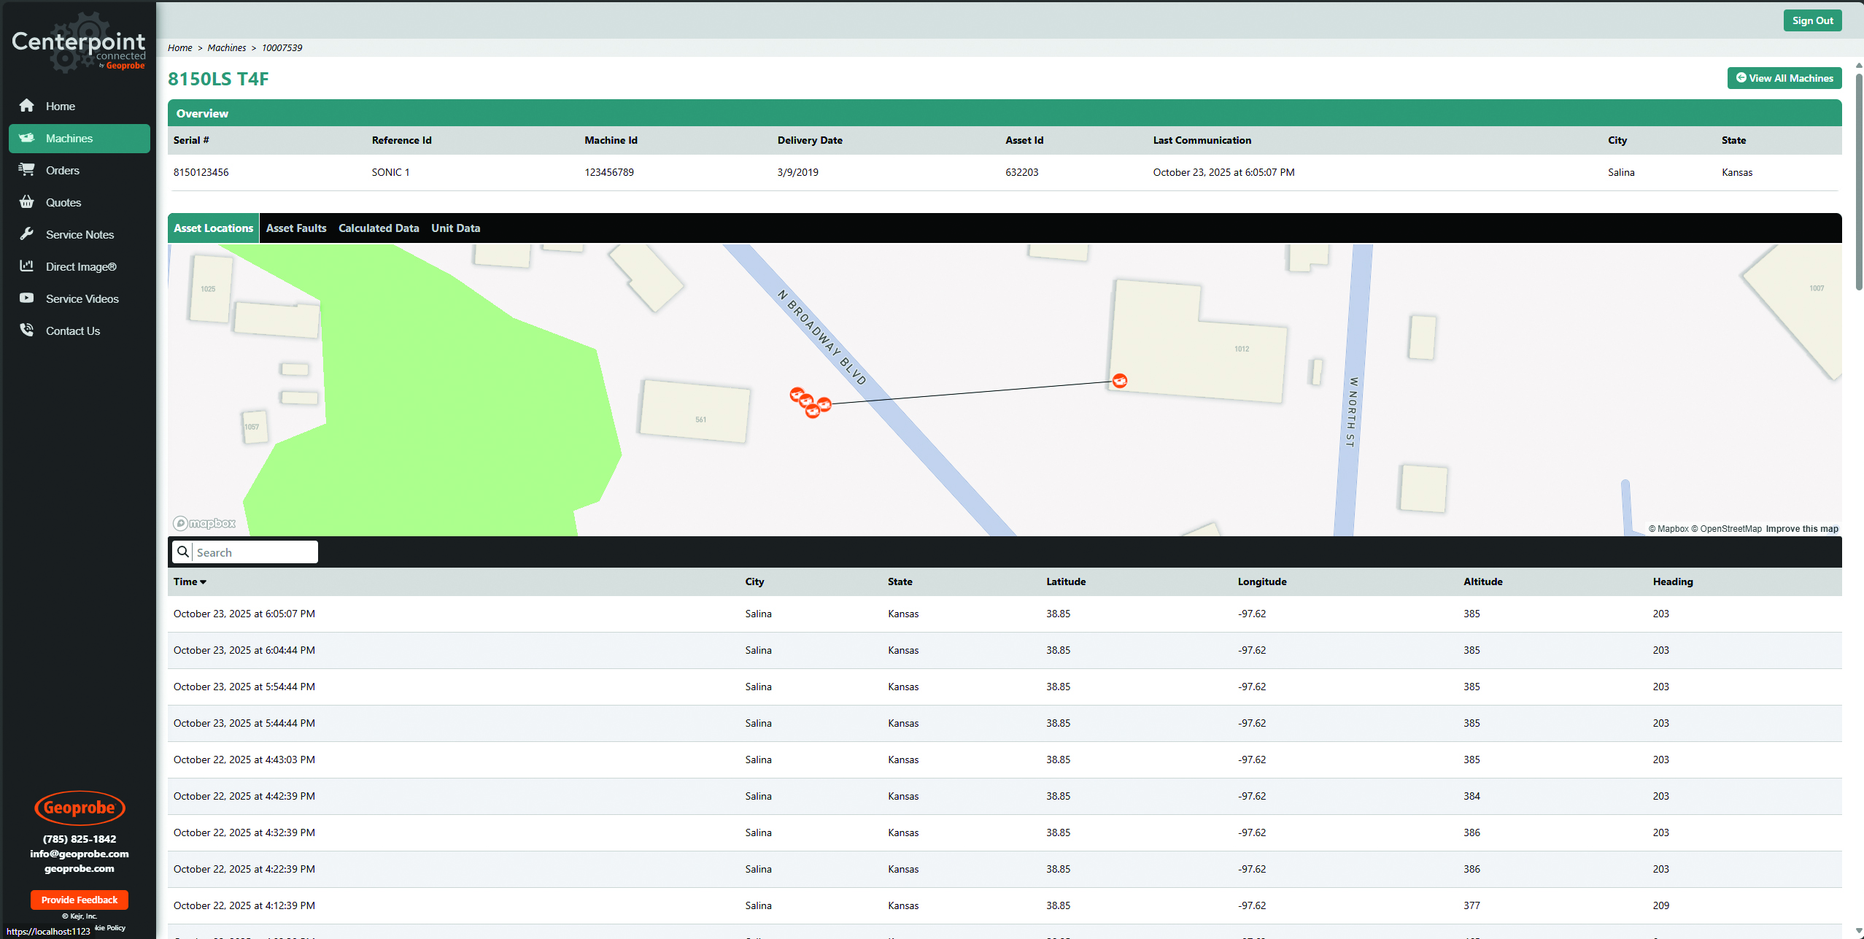Click the Heading column header
This screenshot has width=1864, height=939.
tap(1673, 581)
